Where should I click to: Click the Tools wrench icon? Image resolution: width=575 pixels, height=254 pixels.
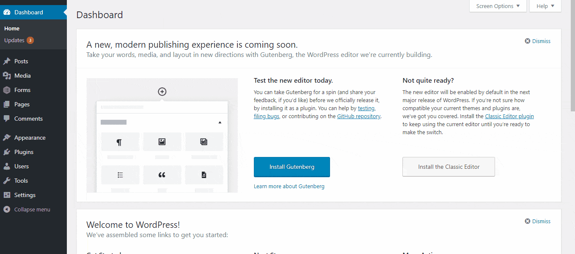pos(7,181)
